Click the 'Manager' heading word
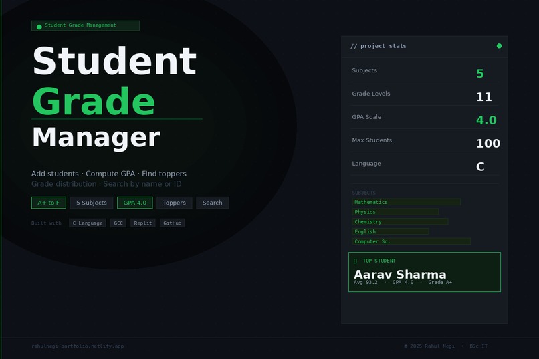This screenshot has width=539, height=359. pyautogui.click(x=96, y=138)
